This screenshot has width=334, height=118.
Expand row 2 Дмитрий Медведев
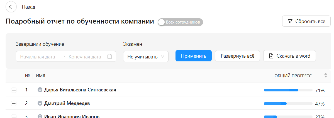(14, 103)
